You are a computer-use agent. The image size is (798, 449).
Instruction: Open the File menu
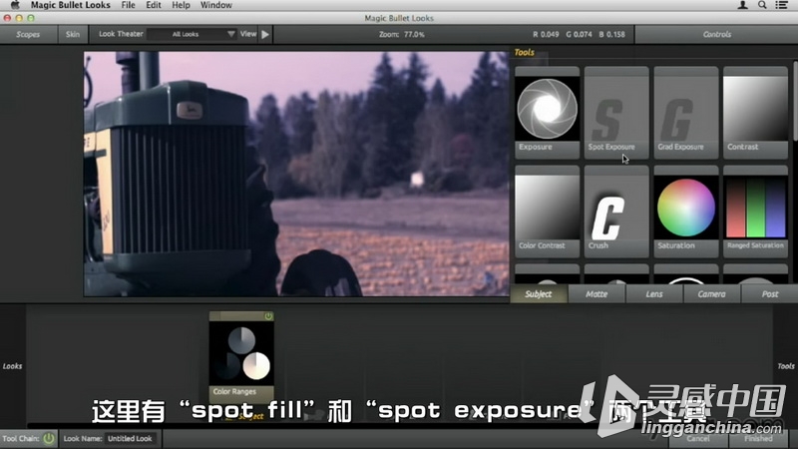click(x=128, y=5)
